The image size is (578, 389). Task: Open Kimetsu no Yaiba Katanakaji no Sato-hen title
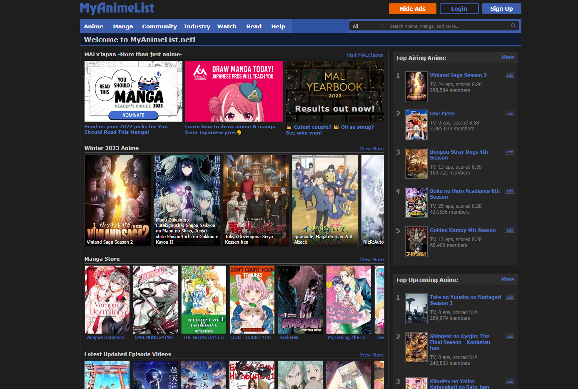pos(459,384)
